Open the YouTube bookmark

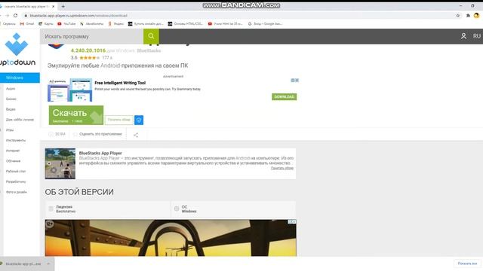coord(66,23)
